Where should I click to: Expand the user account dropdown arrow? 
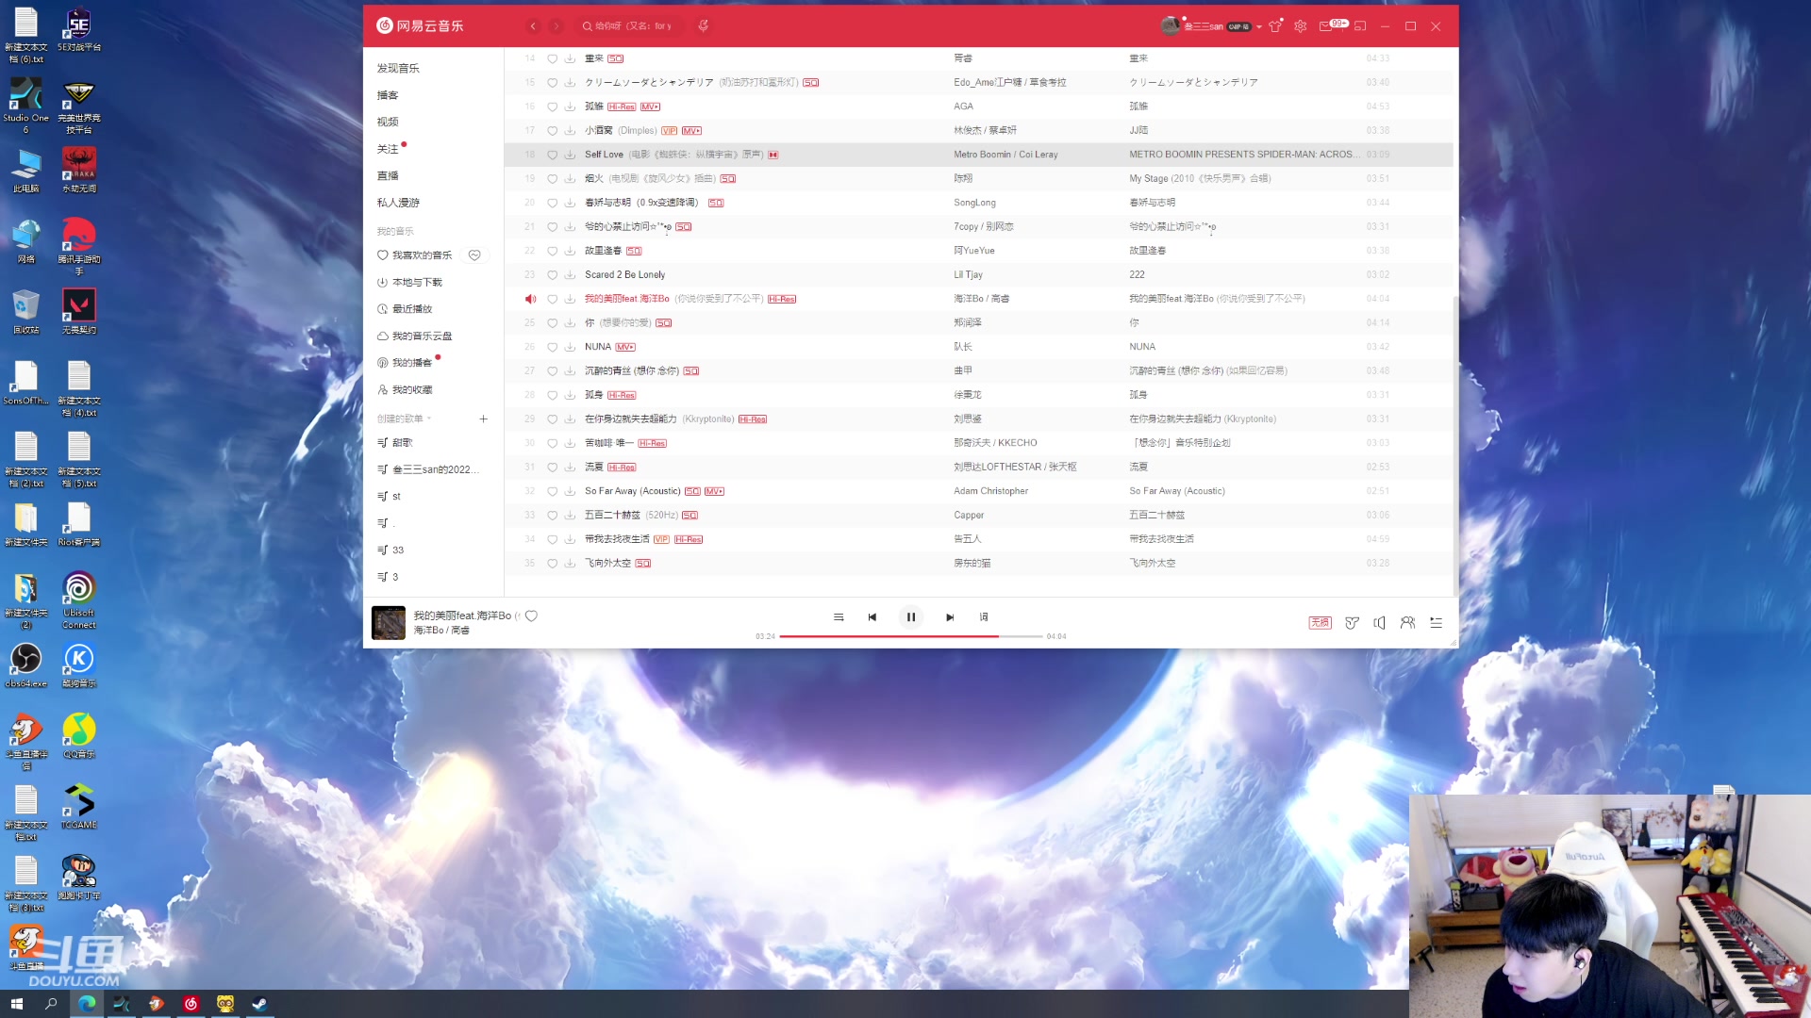1259,27
